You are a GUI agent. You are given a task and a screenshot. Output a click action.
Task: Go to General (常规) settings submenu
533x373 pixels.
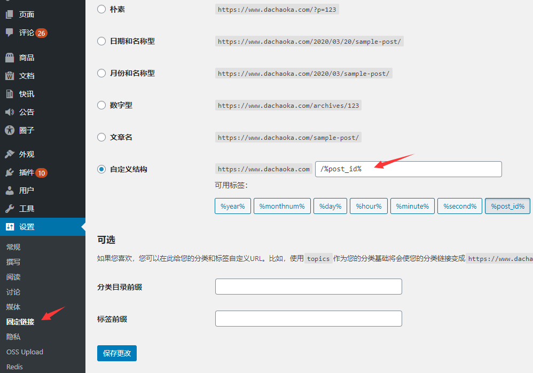pos(13,247)
